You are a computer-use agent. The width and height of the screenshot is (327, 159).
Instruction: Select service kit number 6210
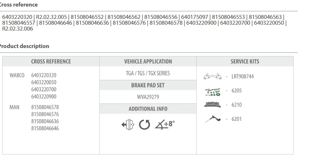pyautogui.click(x=236, y=105)
